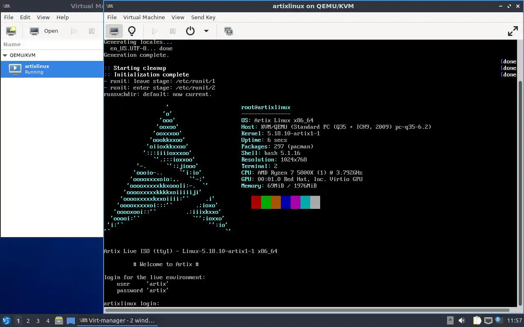Switch to workspace 4 in taskbar

coord(47,321)
